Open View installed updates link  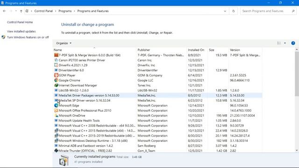[21, 31]
